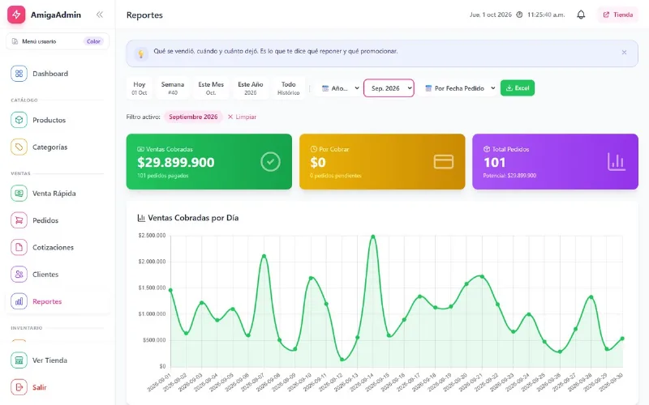Image resolution: width=649 pixels, height=405 pixels.
Task: Export report with Excel button
Action: [518, 88]
